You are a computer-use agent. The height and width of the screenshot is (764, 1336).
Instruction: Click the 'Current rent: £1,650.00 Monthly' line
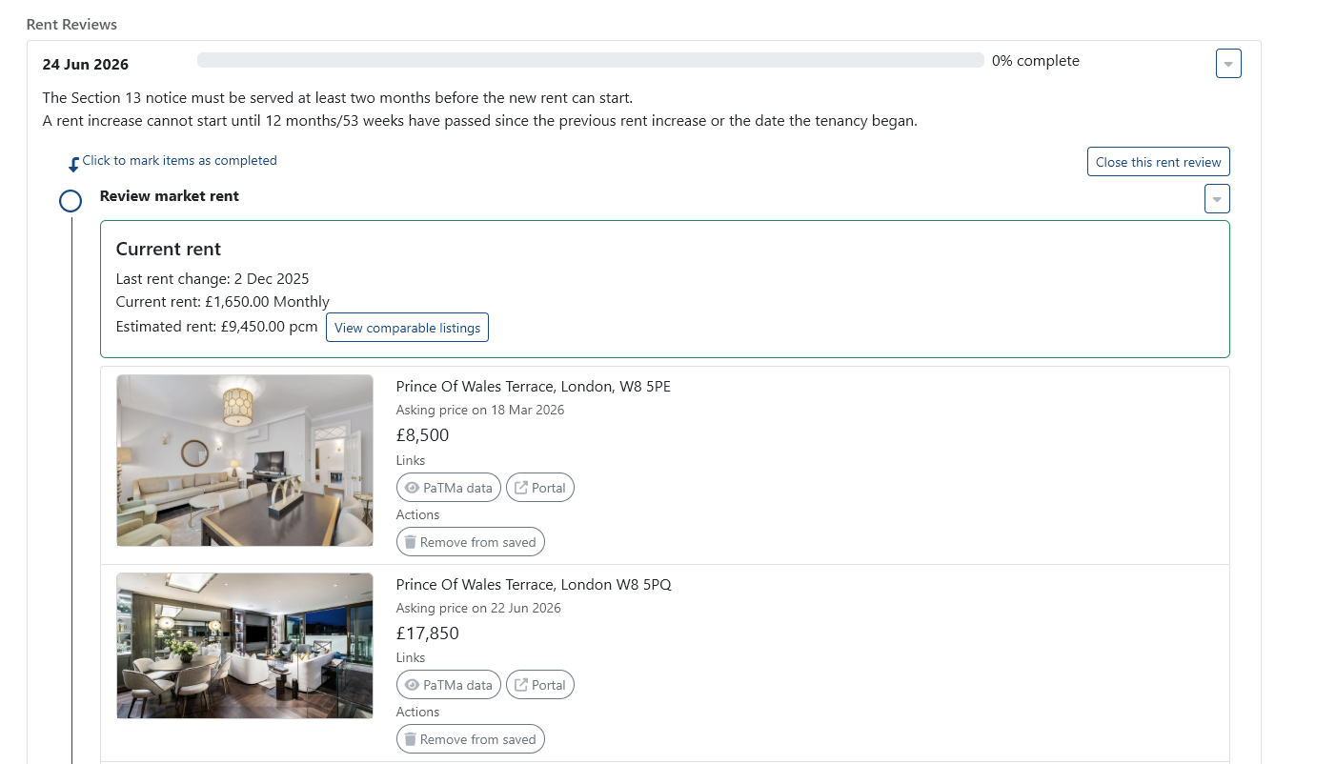(x=223, y=302)
